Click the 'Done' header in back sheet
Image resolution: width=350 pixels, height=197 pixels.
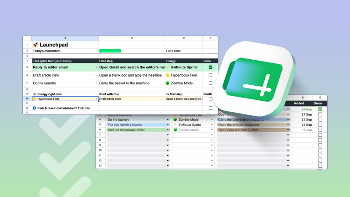tap(318, 103)
